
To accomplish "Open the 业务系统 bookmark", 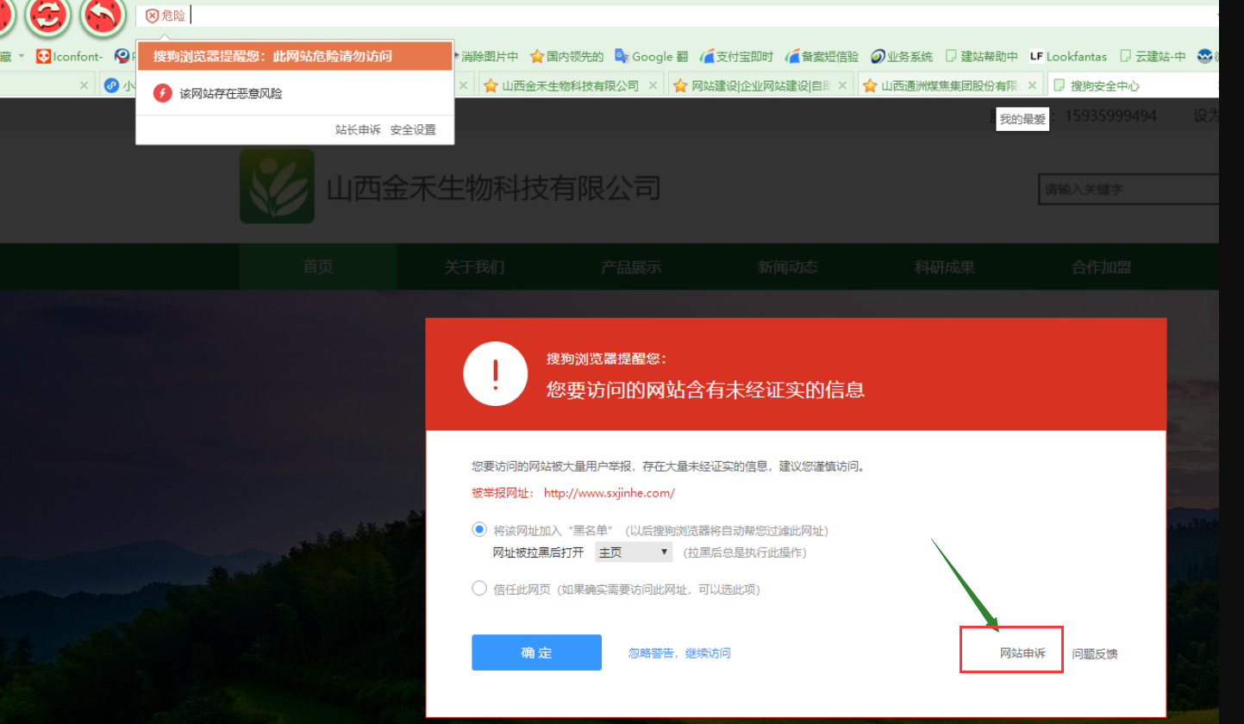I will (x=902, y=57).
